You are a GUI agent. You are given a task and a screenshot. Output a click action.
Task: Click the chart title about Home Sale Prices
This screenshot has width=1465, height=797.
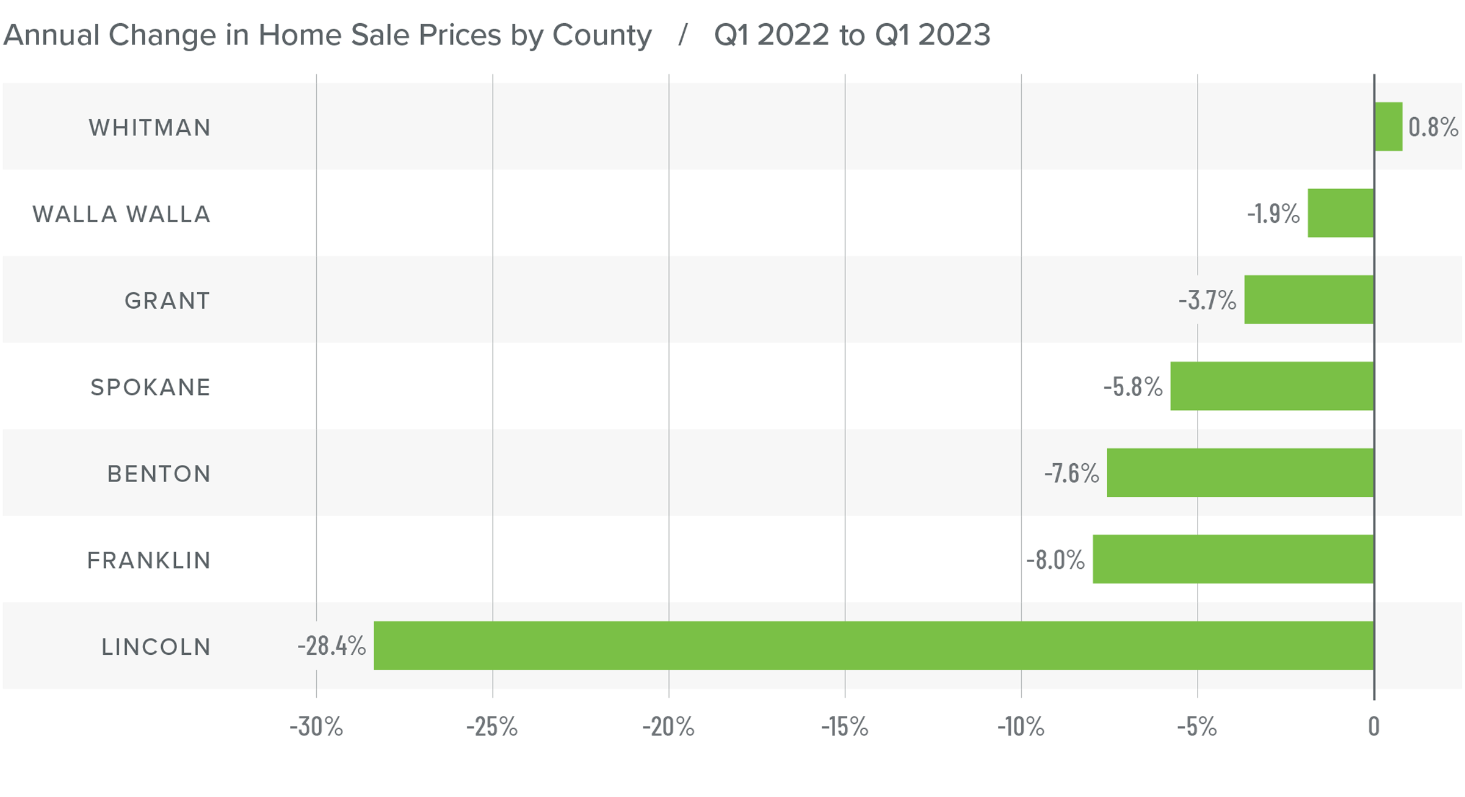[x=328, y=35]
